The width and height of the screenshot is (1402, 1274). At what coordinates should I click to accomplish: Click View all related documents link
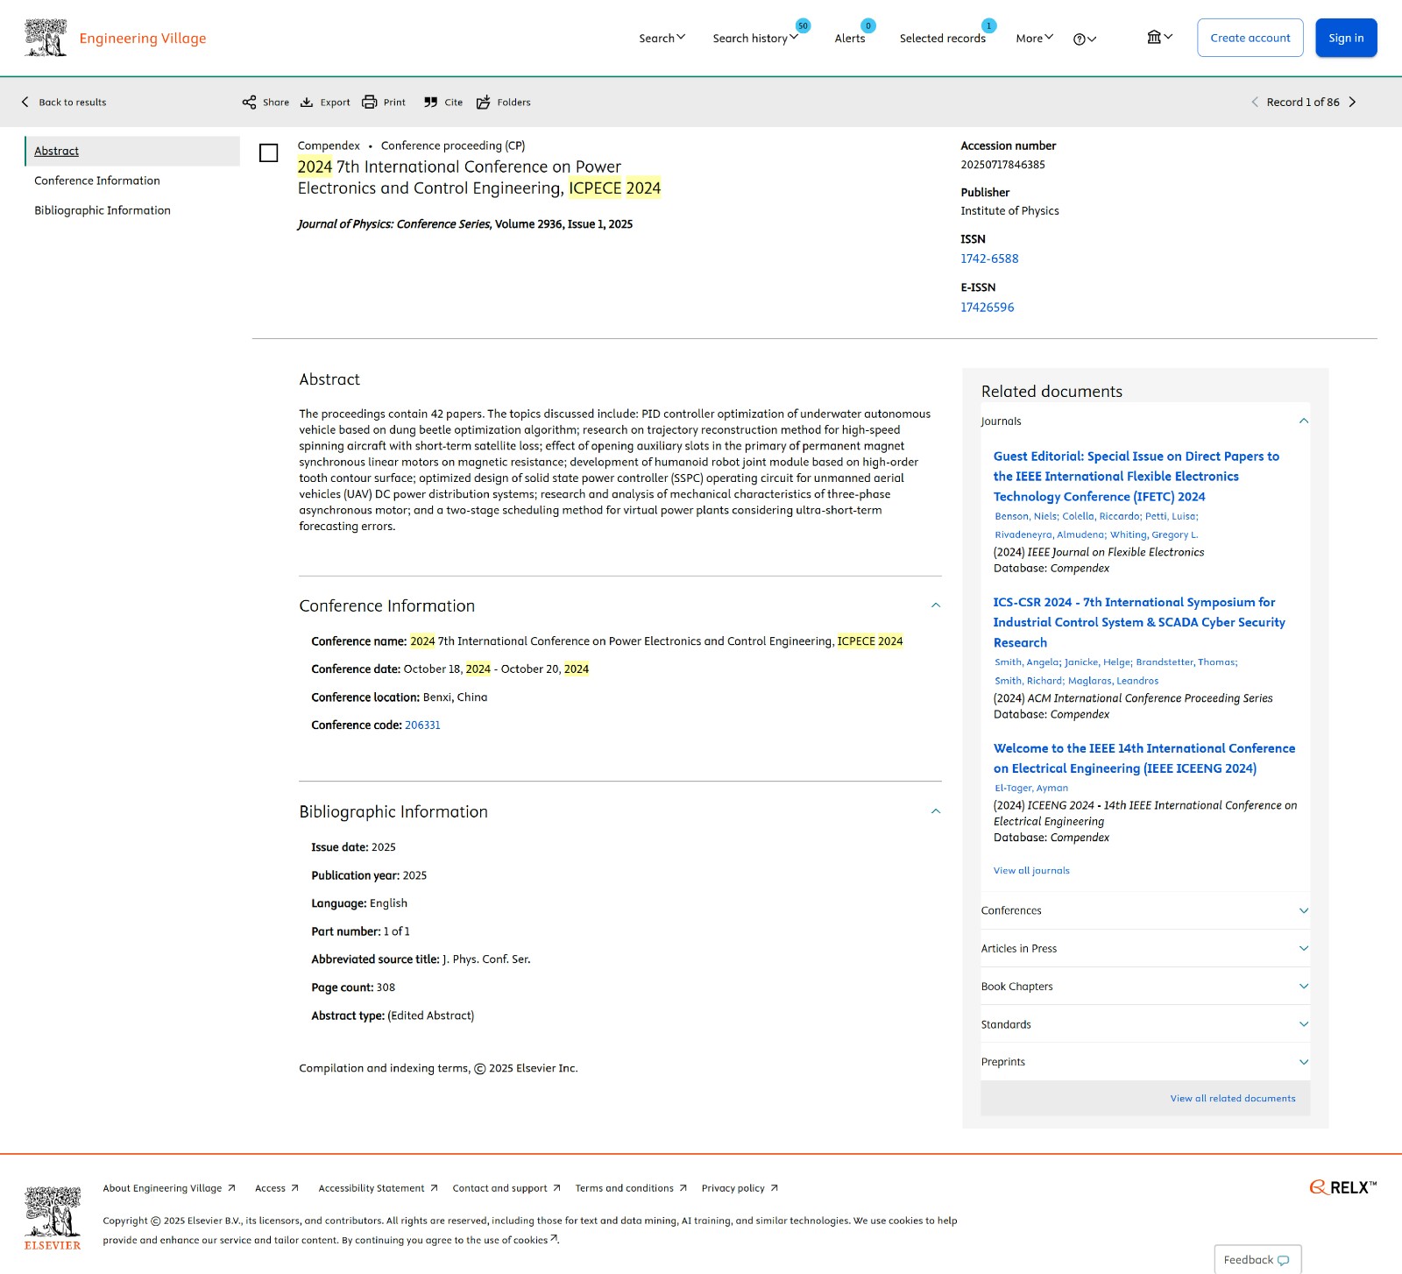point(1233,1098)
